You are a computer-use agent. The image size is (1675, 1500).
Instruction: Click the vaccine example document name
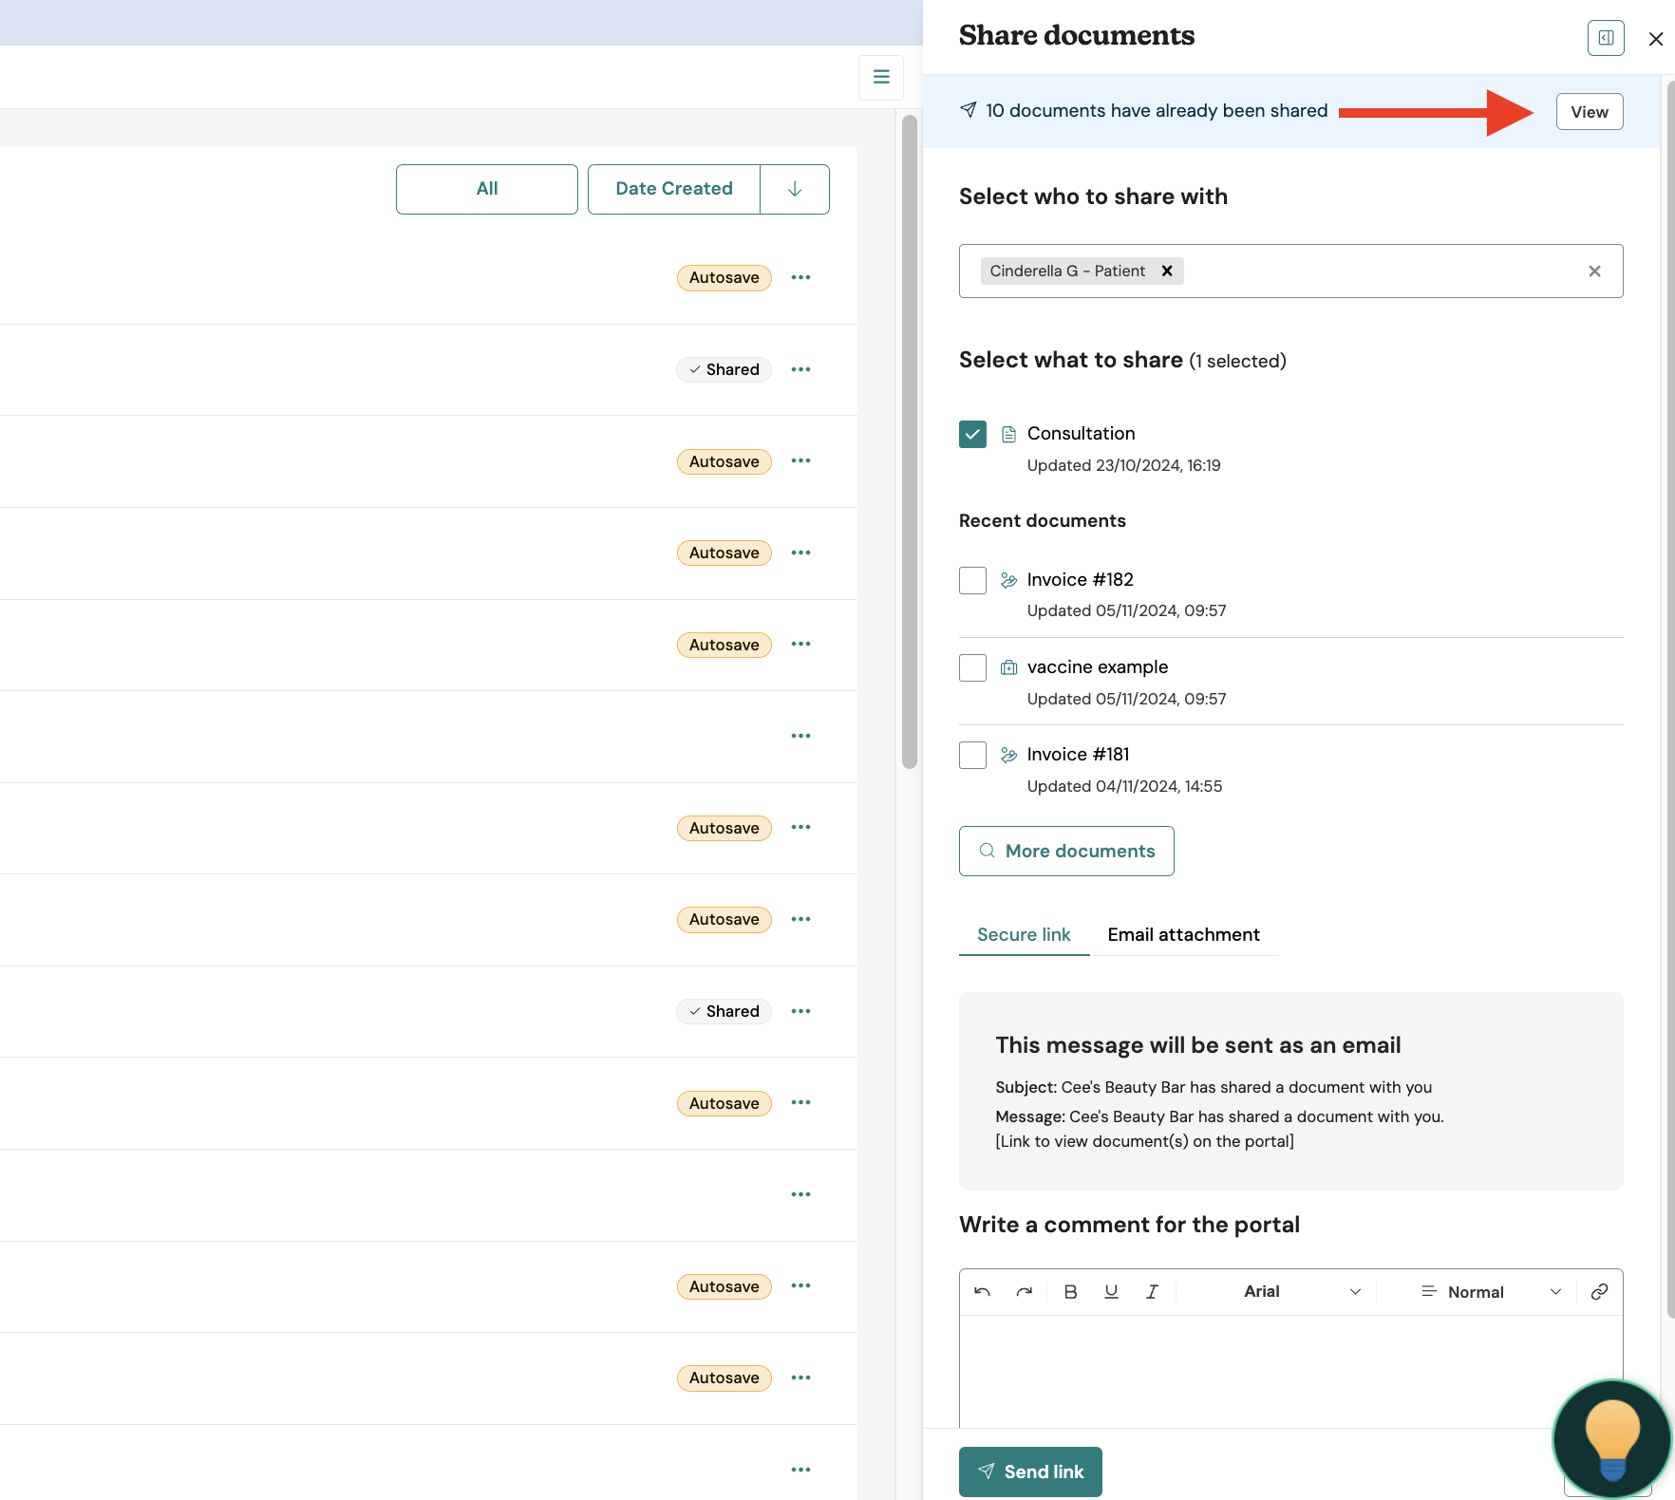(x=1098, y=666)
